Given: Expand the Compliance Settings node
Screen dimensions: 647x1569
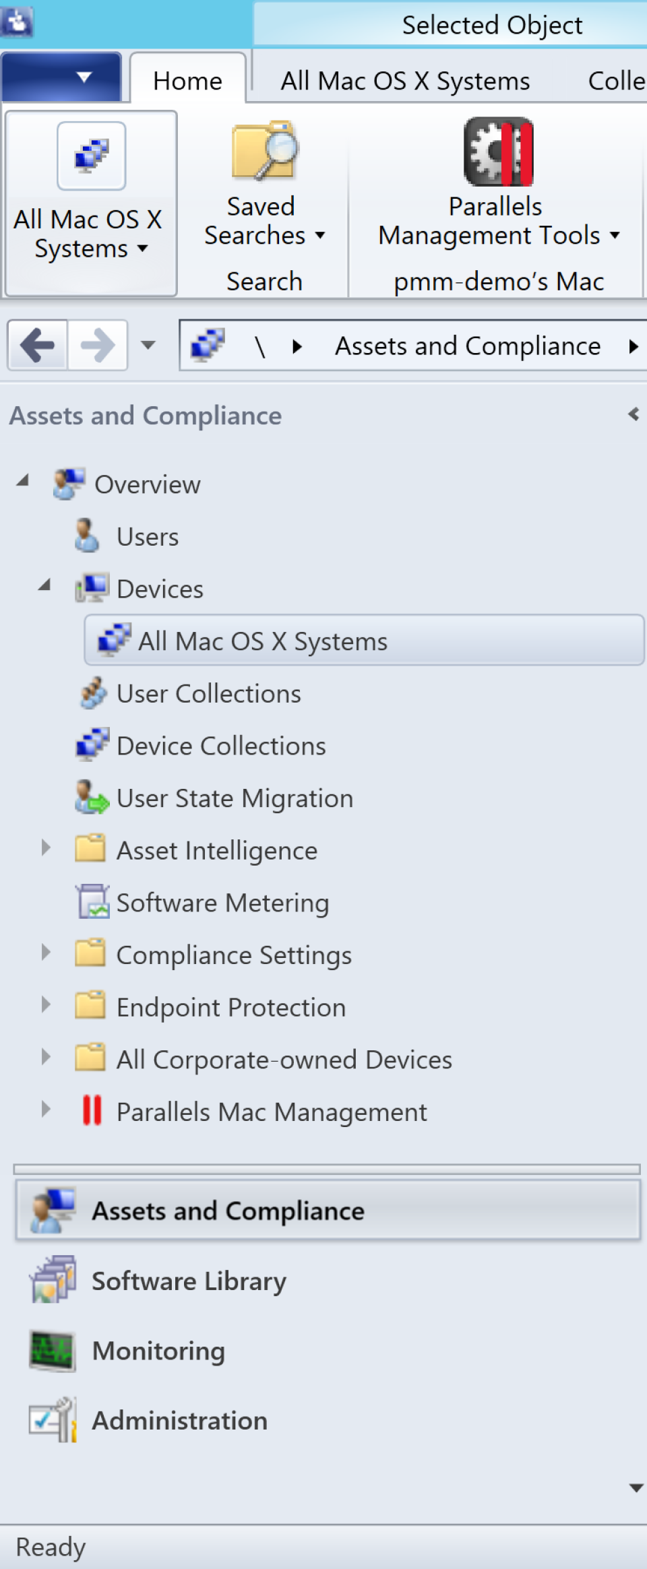Looking at the screenshot, I should click(46, 952).
